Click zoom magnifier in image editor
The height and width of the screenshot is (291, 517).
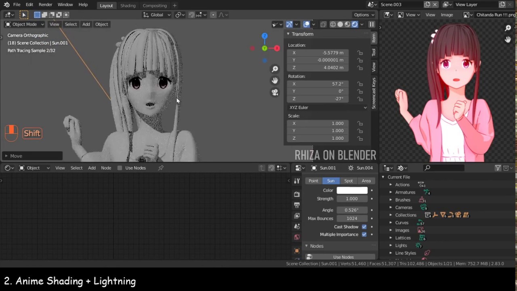point(508,28)
